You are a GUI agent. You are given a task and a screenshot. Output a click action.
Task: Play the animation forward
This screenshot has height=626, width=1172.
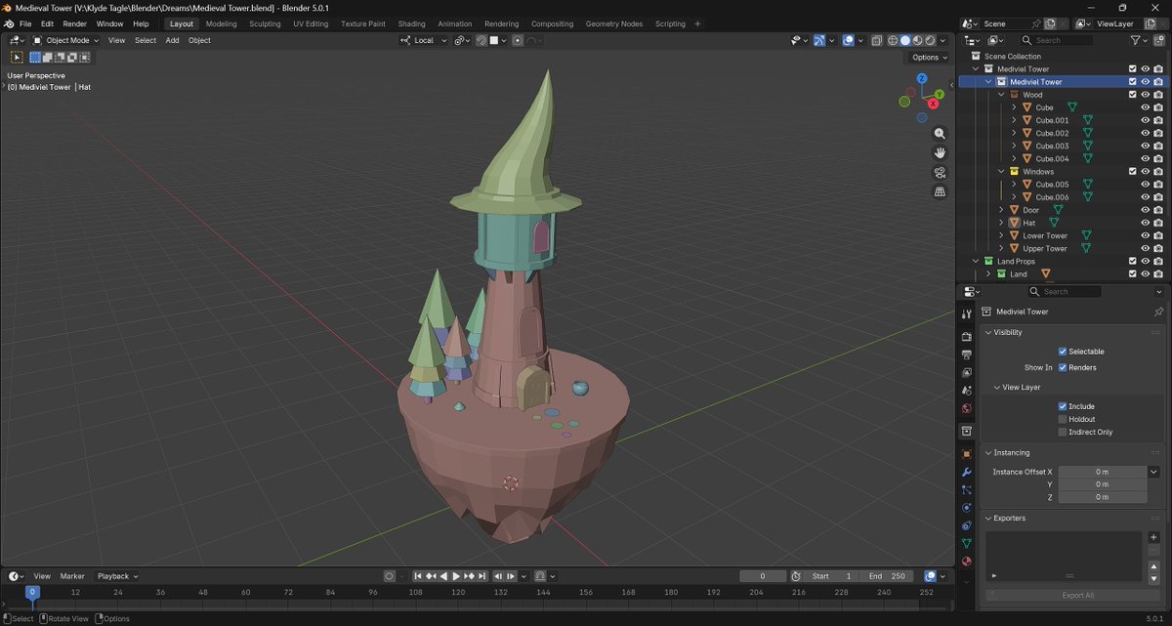455,576
